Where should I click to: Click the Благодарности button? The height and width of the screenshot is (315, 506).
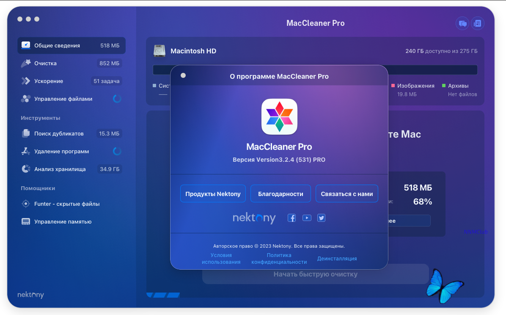click(281, 194)
